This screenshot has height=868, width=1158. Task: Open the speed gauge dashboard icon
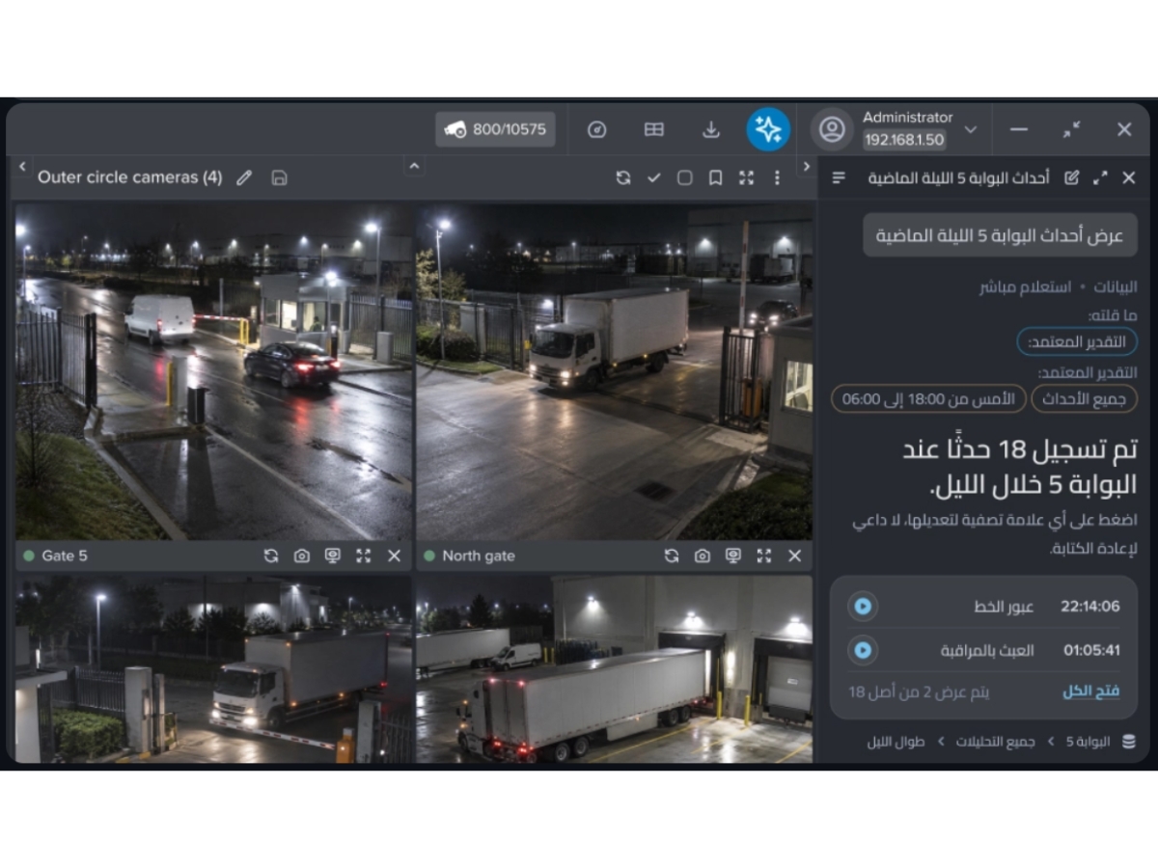coord(597,129)
